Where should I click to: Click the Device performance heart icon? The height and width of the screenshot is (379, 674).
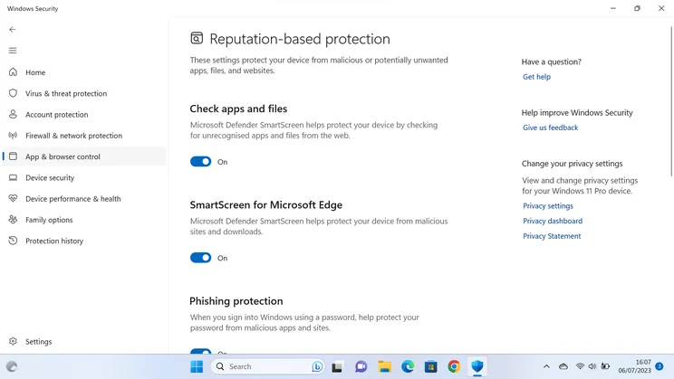[13, 198]
